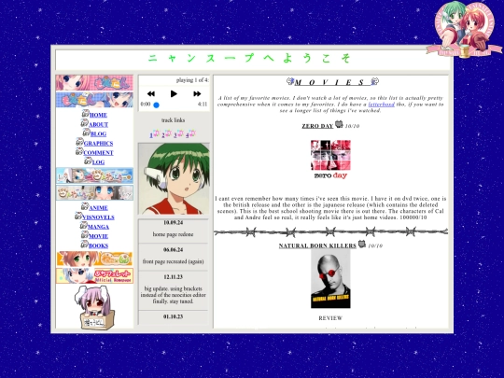Click the Official Homepage banner
This screenshot has width=504, height=378.
[94, 275]
